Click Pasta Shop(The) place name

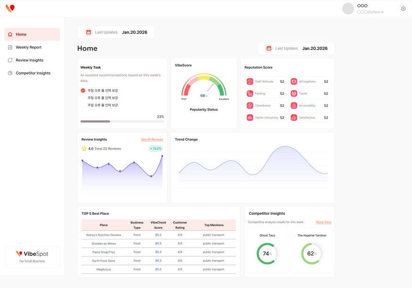point(104,252)
